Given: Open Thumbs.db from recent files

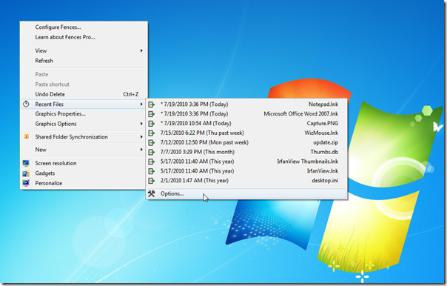Looking at the screenshot, I should pyautogui.click(x=246, y=152).
